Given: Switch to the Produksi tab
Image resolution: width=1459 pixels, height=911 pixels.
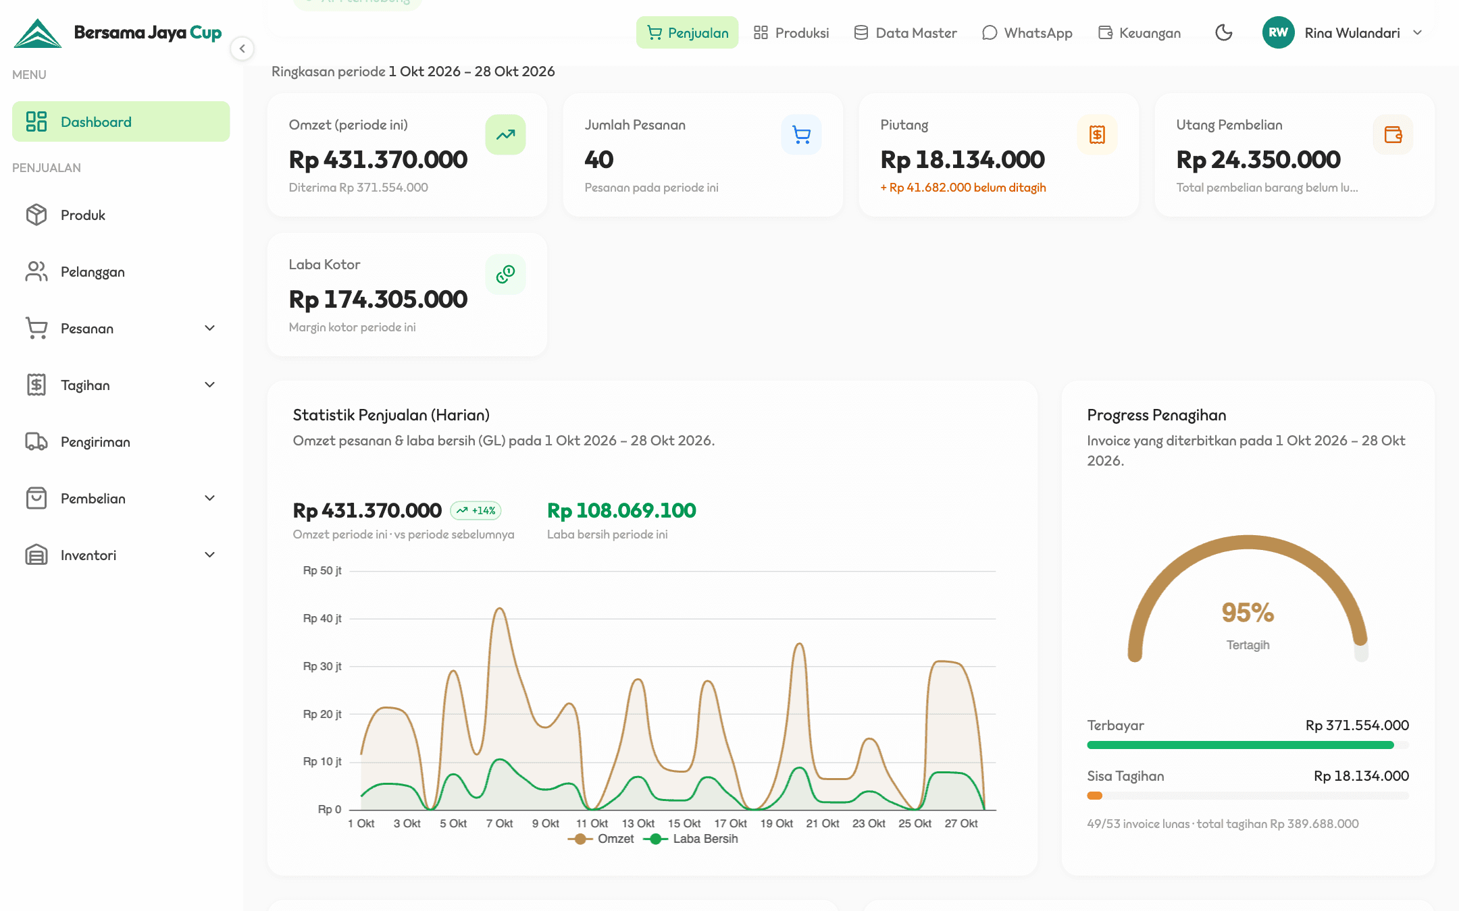Looking at the screenshot, I should point(791,32).
